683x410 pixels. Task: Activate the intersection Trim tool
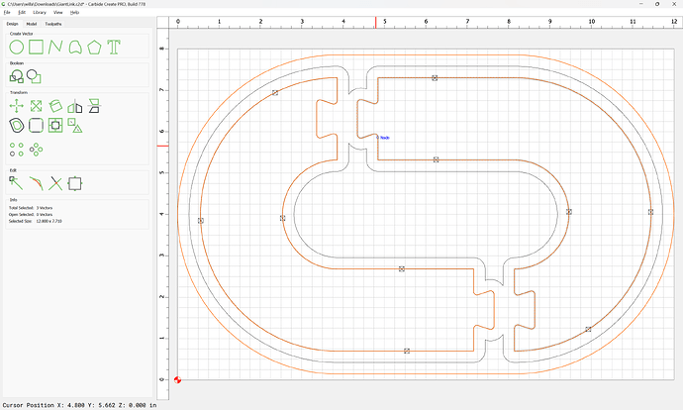55,183
